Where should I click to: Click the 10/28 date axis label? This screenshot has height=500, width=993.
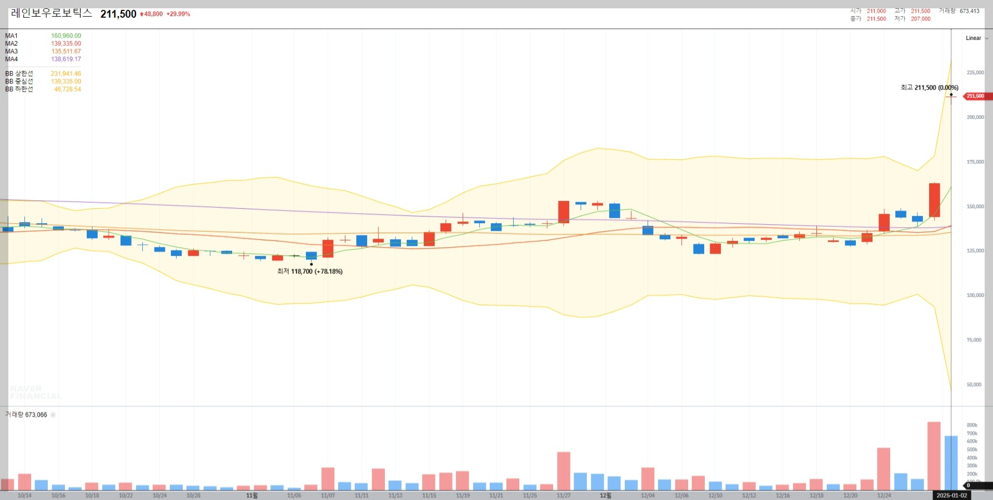193,496
